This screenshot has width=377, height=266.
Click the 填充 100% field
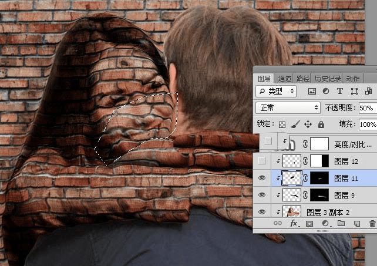point(368,124)
